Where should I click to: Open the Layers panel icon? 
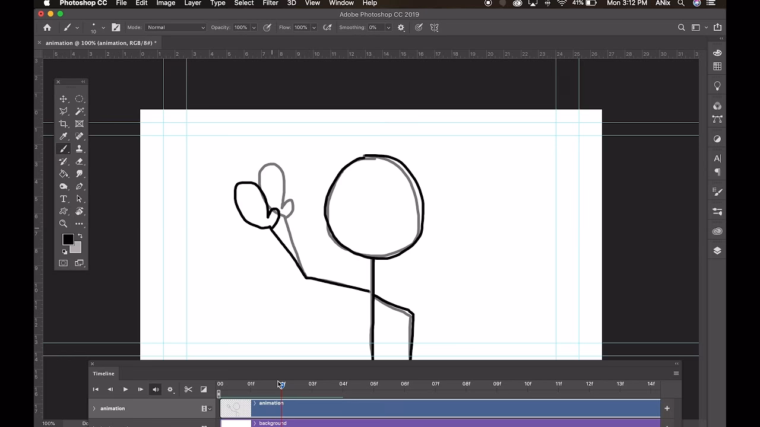point(717,250)
